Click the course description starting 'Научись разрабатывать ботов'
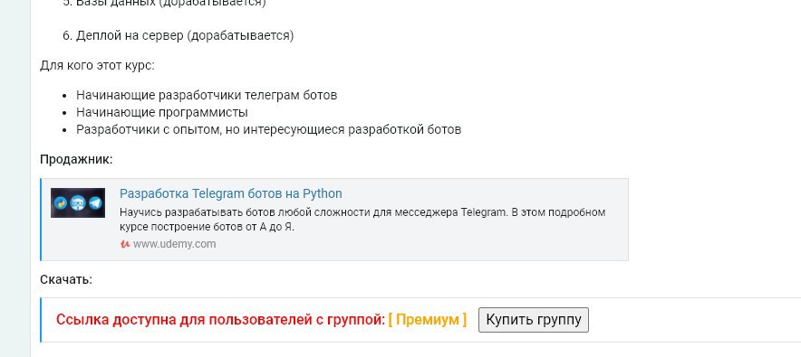 pos(362,220)
